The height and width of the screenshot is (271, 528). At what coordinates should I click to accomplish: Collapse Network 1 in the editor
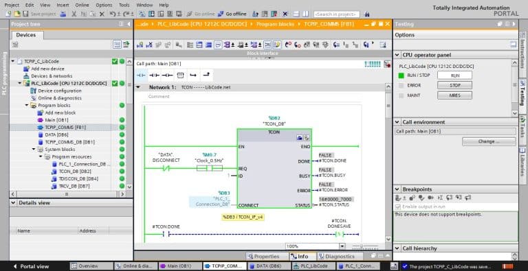pos(137,87)
